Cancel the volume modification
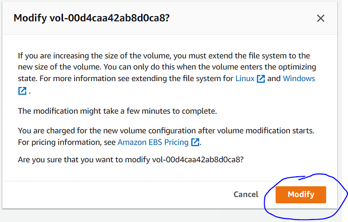Image resolution: width=348 pixels, height=222 pixels. pos(246,194)
